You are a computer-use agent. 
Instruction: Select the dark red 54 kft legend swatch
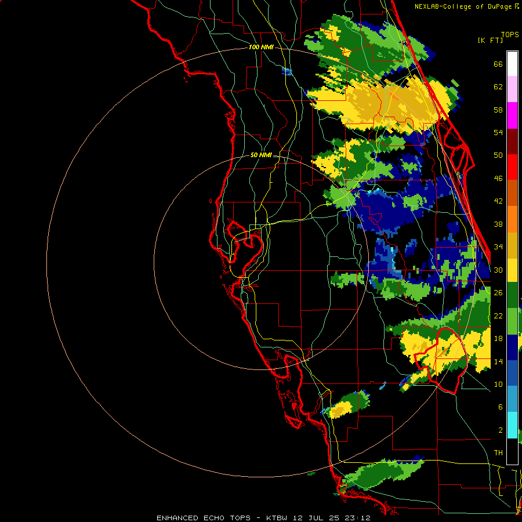512,142
